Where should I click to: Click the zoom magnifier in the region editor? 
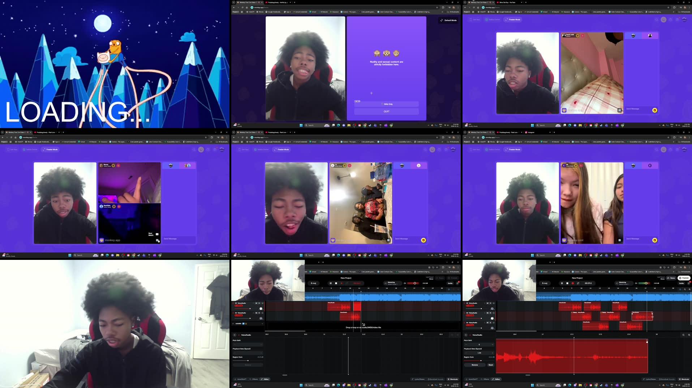click(x=683, y=335)
